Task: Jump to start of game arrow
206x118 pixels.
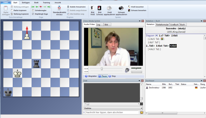Action: tap(33, 7)
